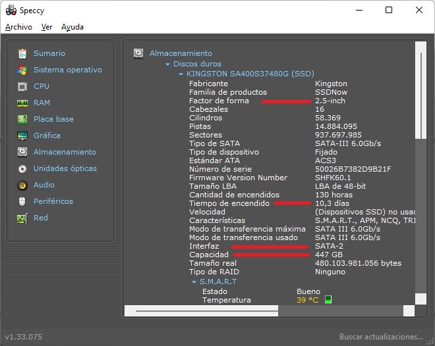Click the RAM module icon
This screenshot has width=435, height=346.
point(22,103)
